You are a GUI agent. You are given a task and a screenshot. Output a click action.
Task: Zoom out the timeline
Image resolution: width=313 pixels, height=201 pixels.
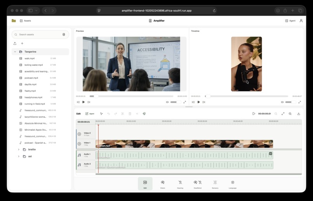tap(276, 113)
